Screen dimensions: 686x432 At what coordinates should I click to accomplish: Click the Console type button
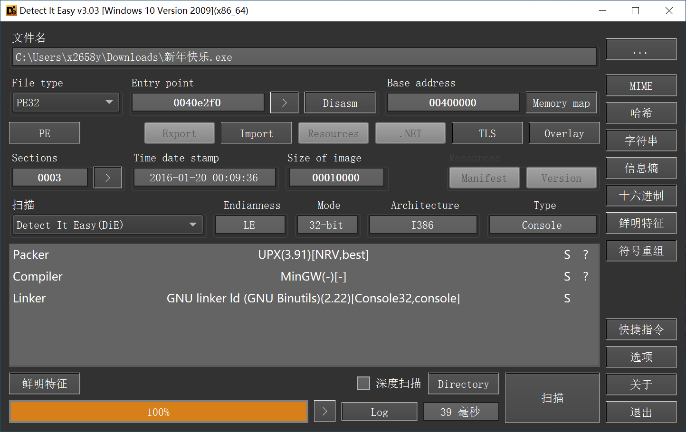543,225
